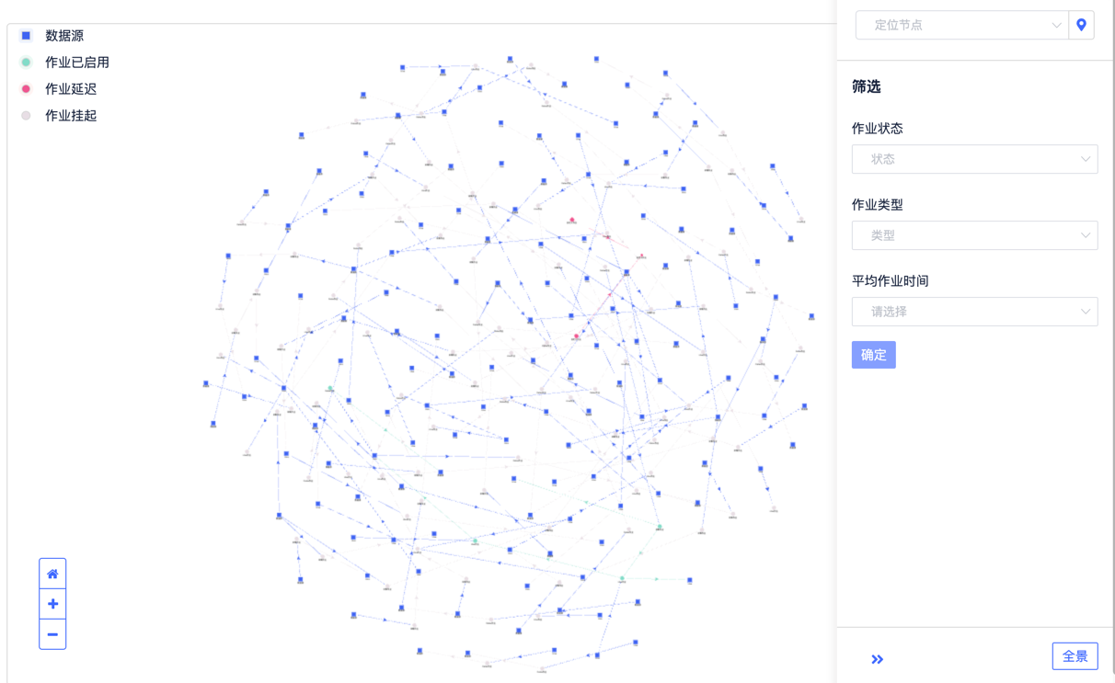
Task: Click the locate node pin icon
Action: (1081, 25)
